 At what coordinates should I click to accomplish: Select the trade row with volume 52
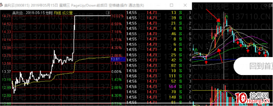pos(159,81)
